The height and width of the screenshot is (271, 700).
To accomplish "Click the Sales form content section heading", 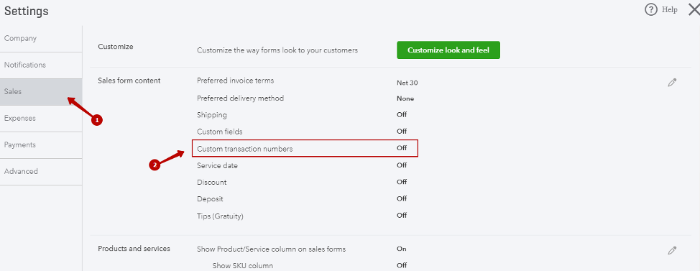I will click(x=129, y=81).
